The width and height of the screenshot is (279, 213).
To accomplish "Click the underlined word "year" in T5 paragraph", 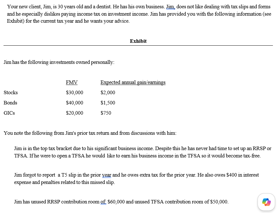I will click(107, 175).
